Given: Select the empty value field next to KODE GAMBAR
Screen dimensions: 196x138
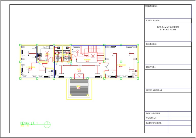Looking at the screenshot, I should pos(180,123).
